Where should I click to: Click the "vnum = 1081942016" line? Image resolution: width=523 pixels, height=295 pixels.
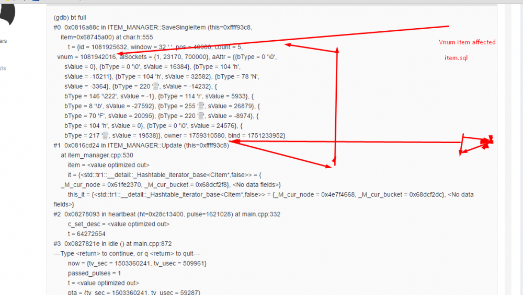tap(167, 57)
